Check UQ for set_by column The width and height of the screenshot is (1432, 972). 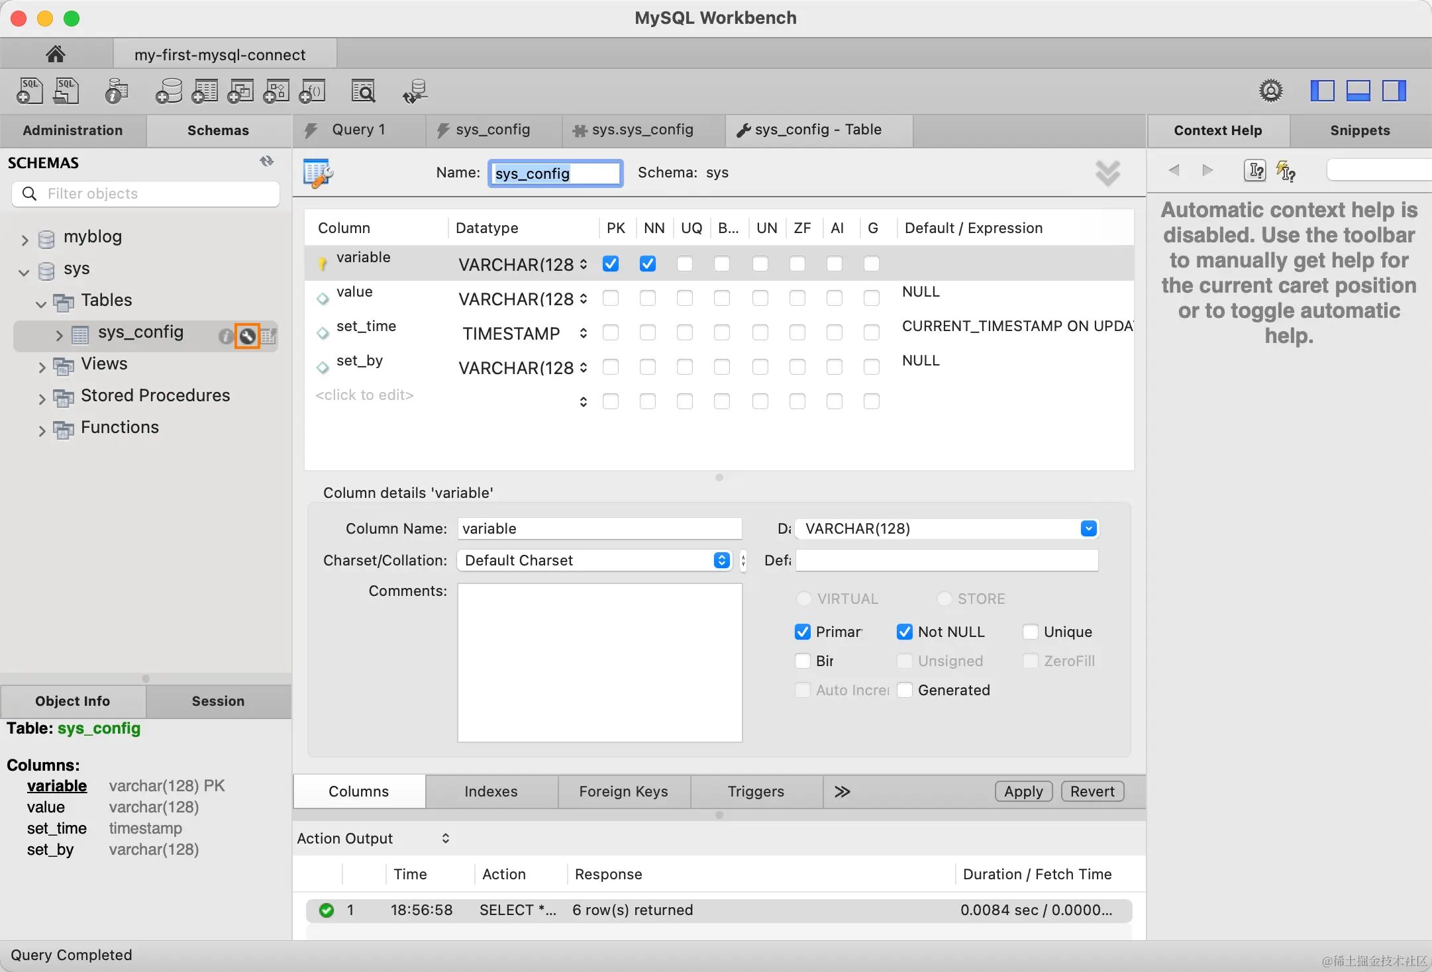(x=685, y=367)
